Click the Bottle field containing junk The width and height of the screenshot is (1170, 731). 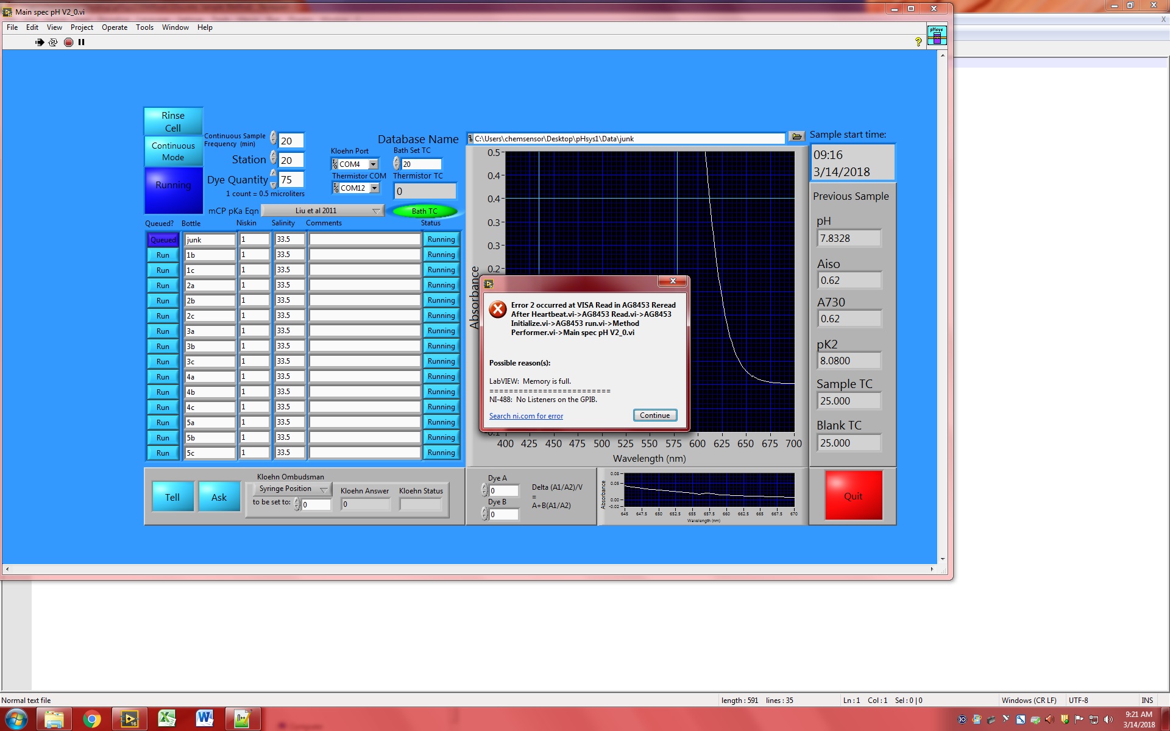210,239
